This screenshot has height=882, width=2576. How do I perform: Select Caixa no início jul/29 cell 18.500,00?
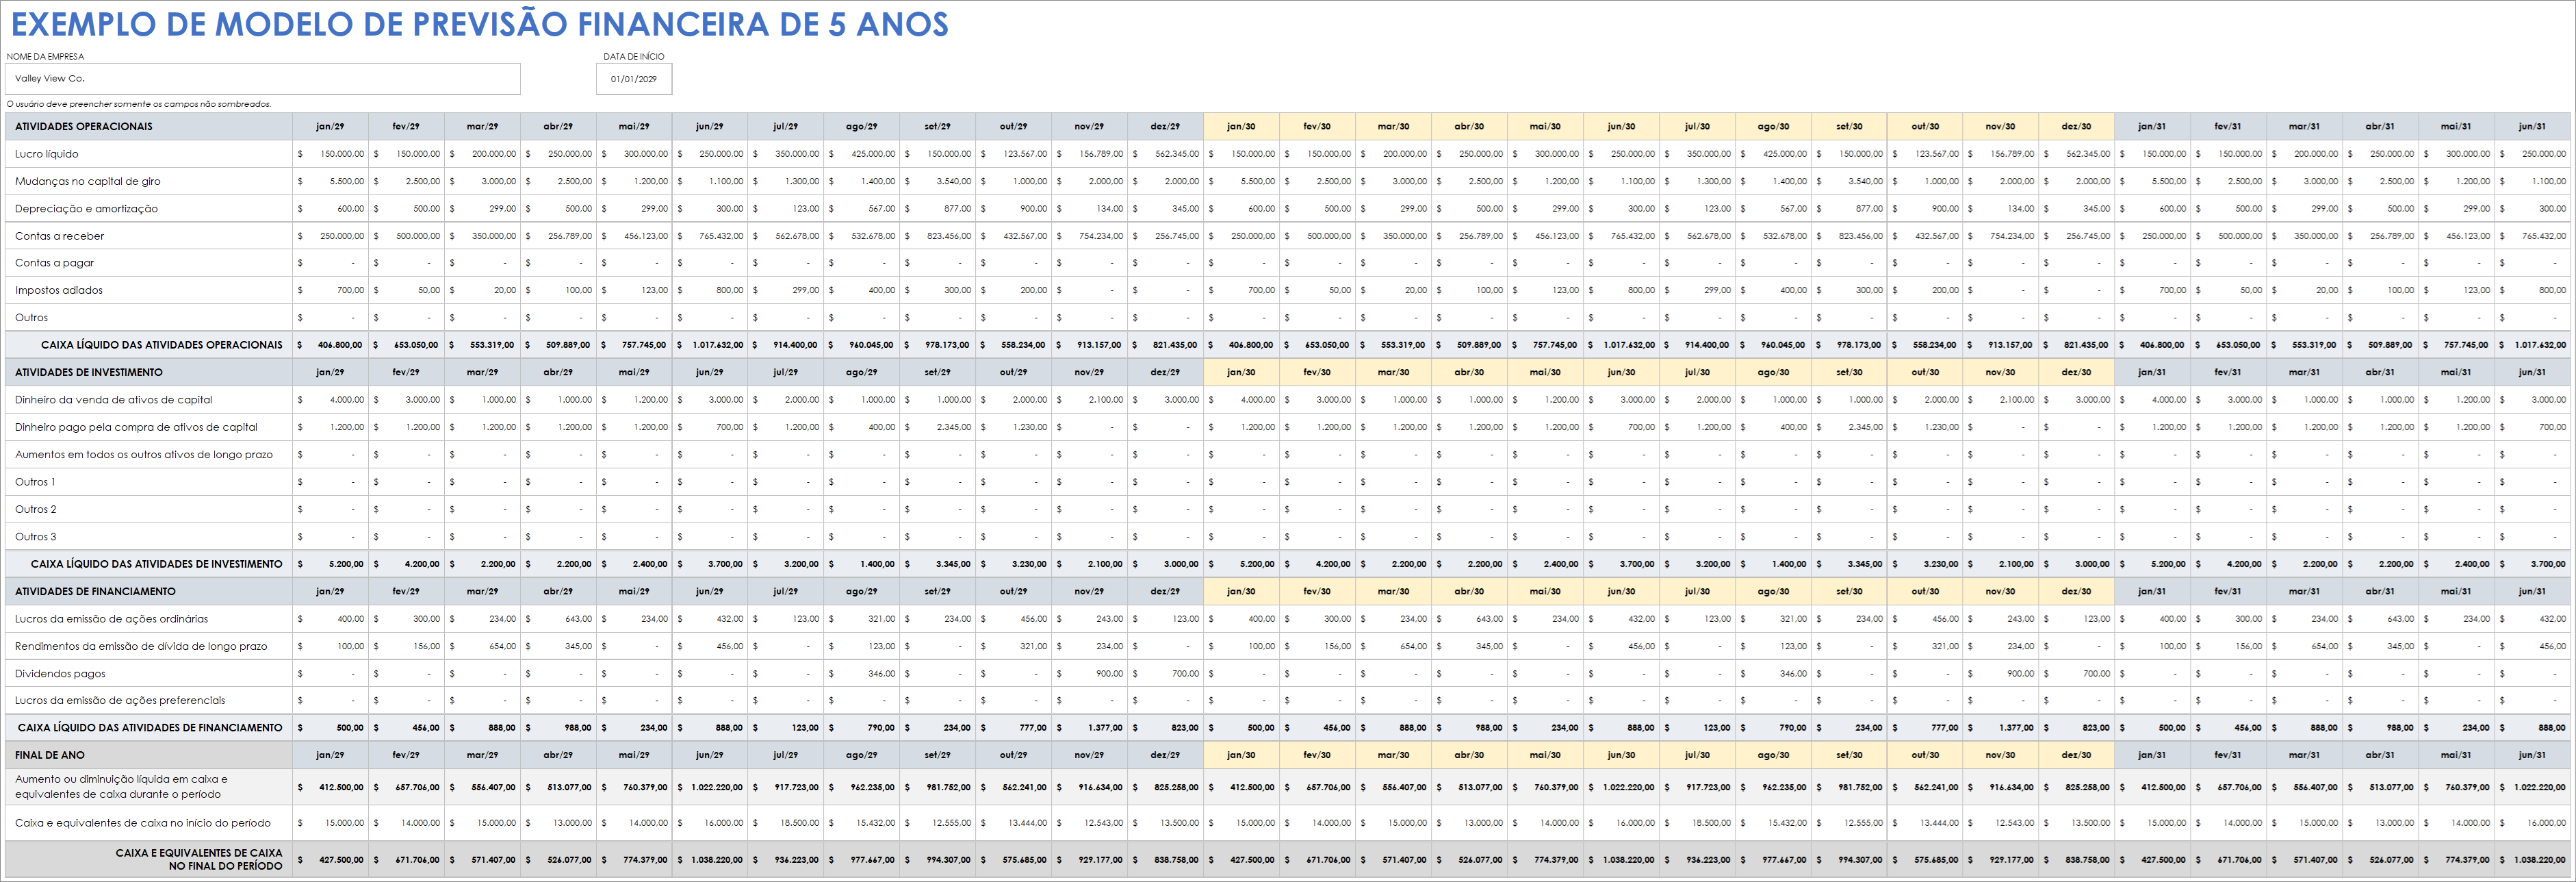point(785,823)
